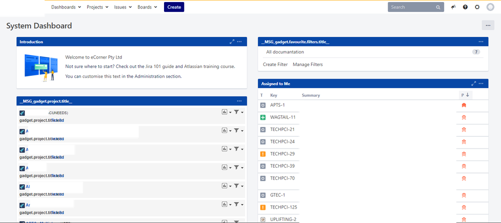Maximize the Introduction gadget
Image resolution: width=501 pixels, height=223 pixels.
coord(232,41)
